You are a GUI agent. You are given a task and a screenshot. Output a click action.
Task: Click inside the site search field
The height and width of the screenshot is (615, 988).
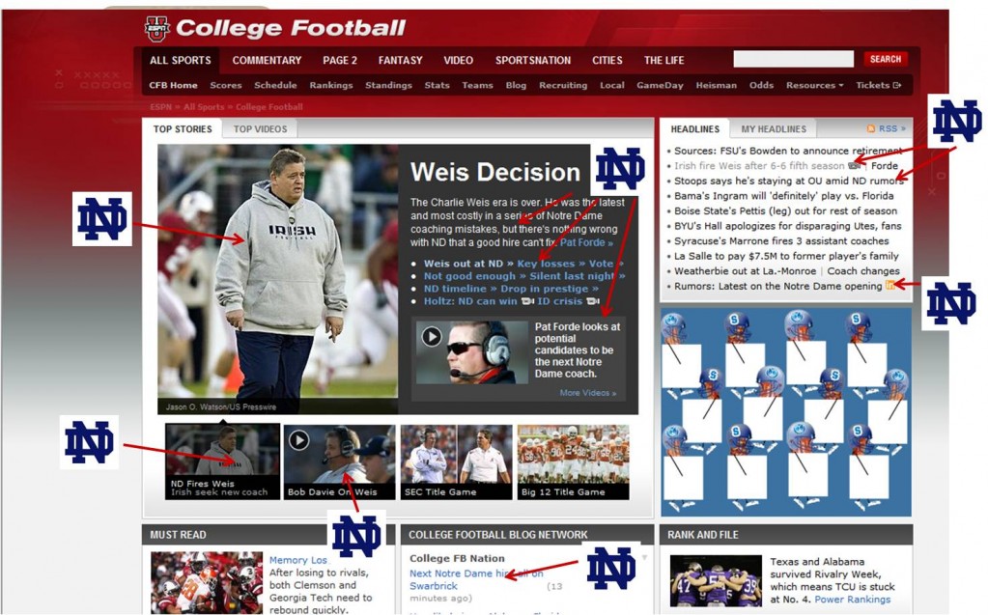pyautogui.click(x=793, y=59)
